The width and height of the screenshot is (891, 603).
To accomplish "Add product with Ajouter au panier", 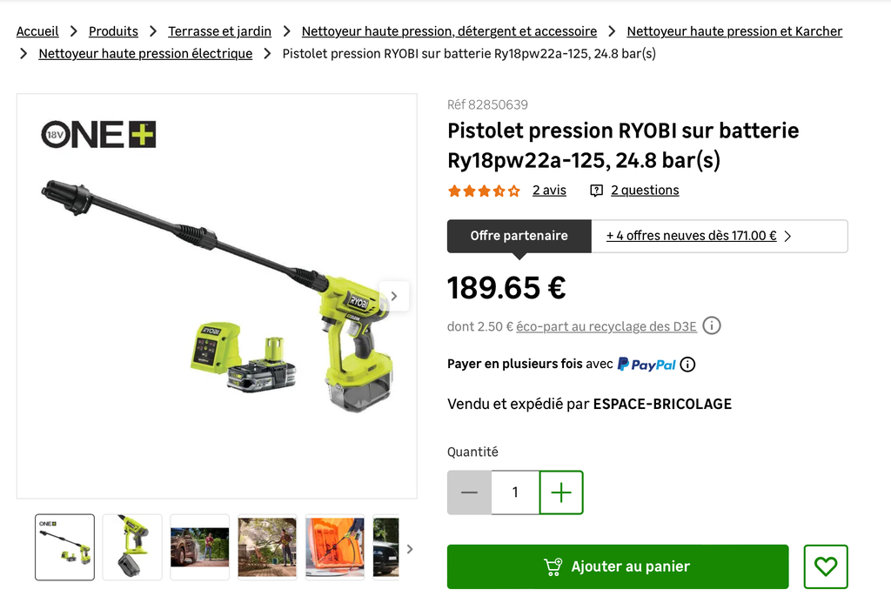I will 618,566.
